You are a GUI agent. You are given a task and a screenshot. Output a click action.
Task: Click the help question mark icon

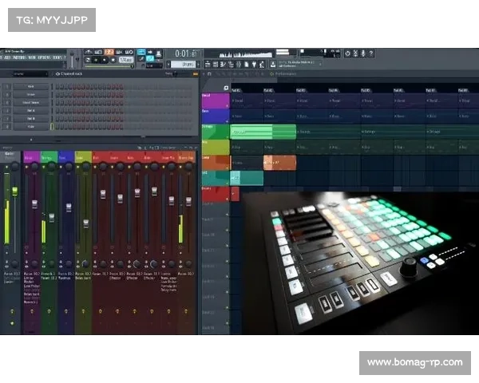click(371, 53)
